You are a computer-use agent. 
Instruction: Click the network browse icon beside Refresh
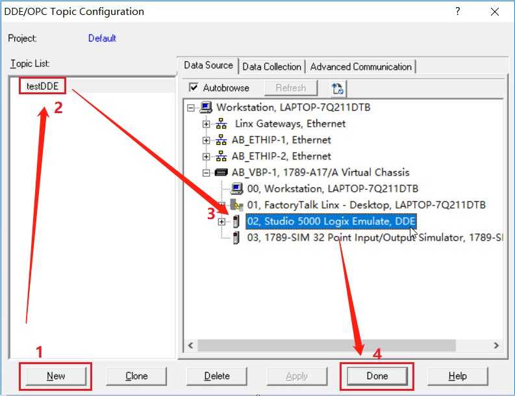point(338,88)
